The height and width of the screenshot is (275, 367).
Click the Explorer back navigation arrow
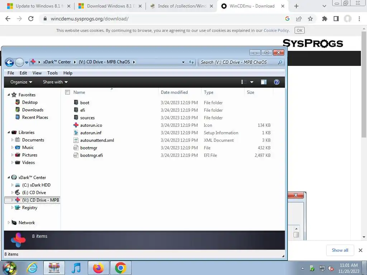(9, 62)
